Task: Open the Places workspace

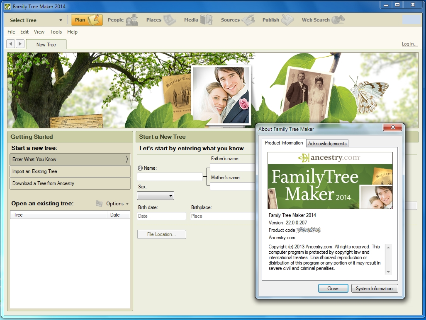Action: tap(161, 20)
